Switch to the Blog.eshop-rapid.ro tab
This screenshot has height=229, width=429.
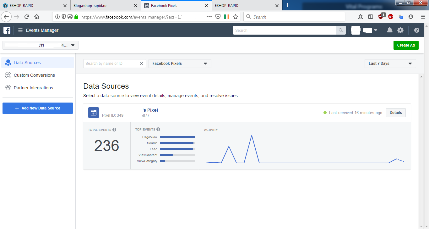click(x=105, y=6)
